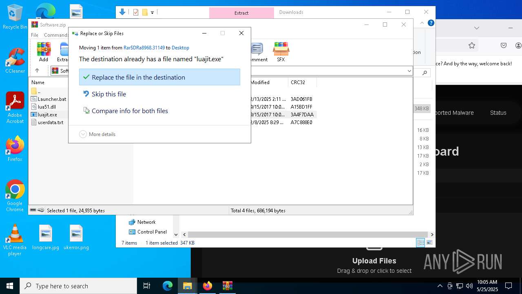Image resolution: width=522 pixels, height=294 pixels.
Task: Open Microsoft Edge from the taskbar
Action: pyautogui.click(x=168, y=286)
